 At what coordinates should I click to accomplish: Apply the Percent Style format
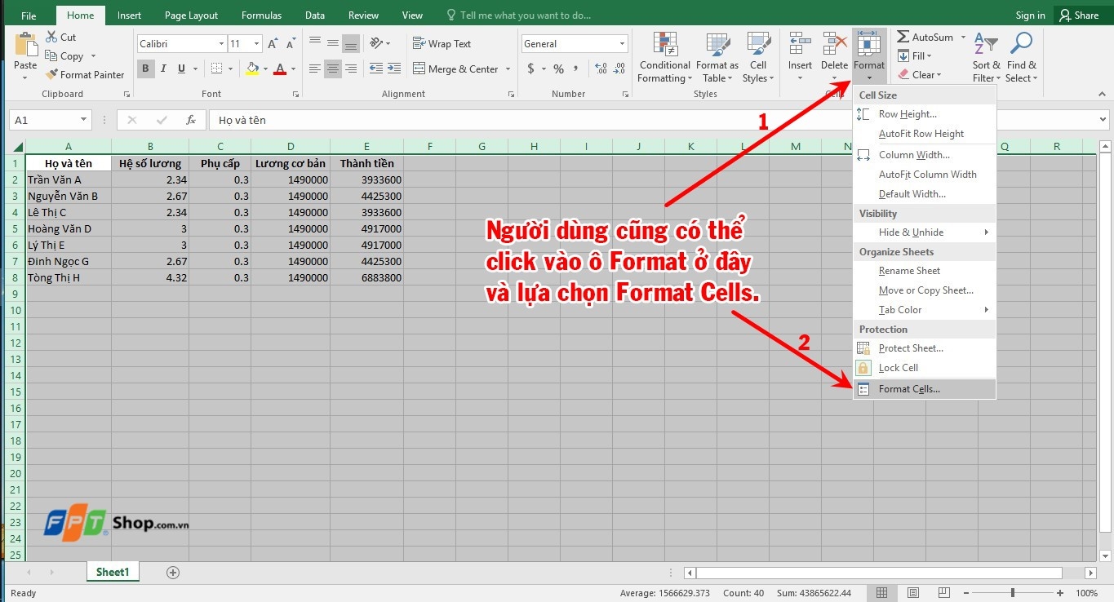click(x=558, y=69)
